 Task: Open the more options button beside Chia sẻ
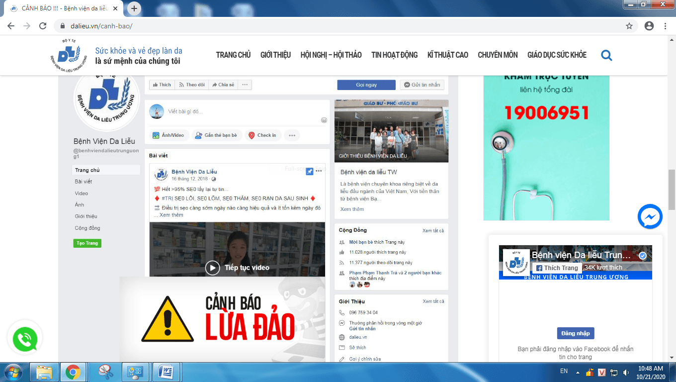[245, 85]
